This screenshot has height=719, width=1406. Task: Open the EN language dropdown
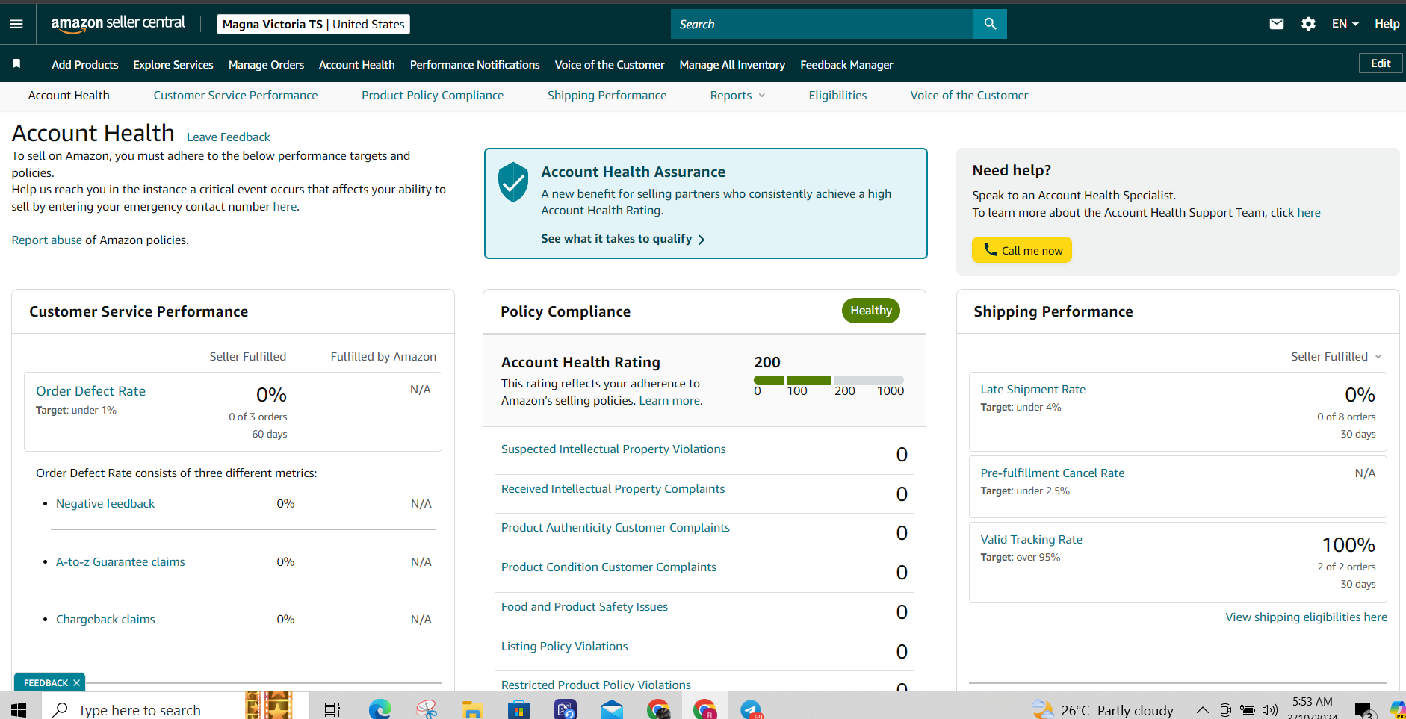[x=1345, y=24]
